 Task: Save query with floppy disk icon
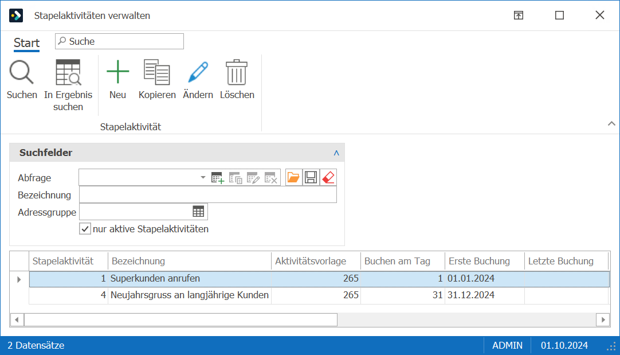[x=311, y=177]
